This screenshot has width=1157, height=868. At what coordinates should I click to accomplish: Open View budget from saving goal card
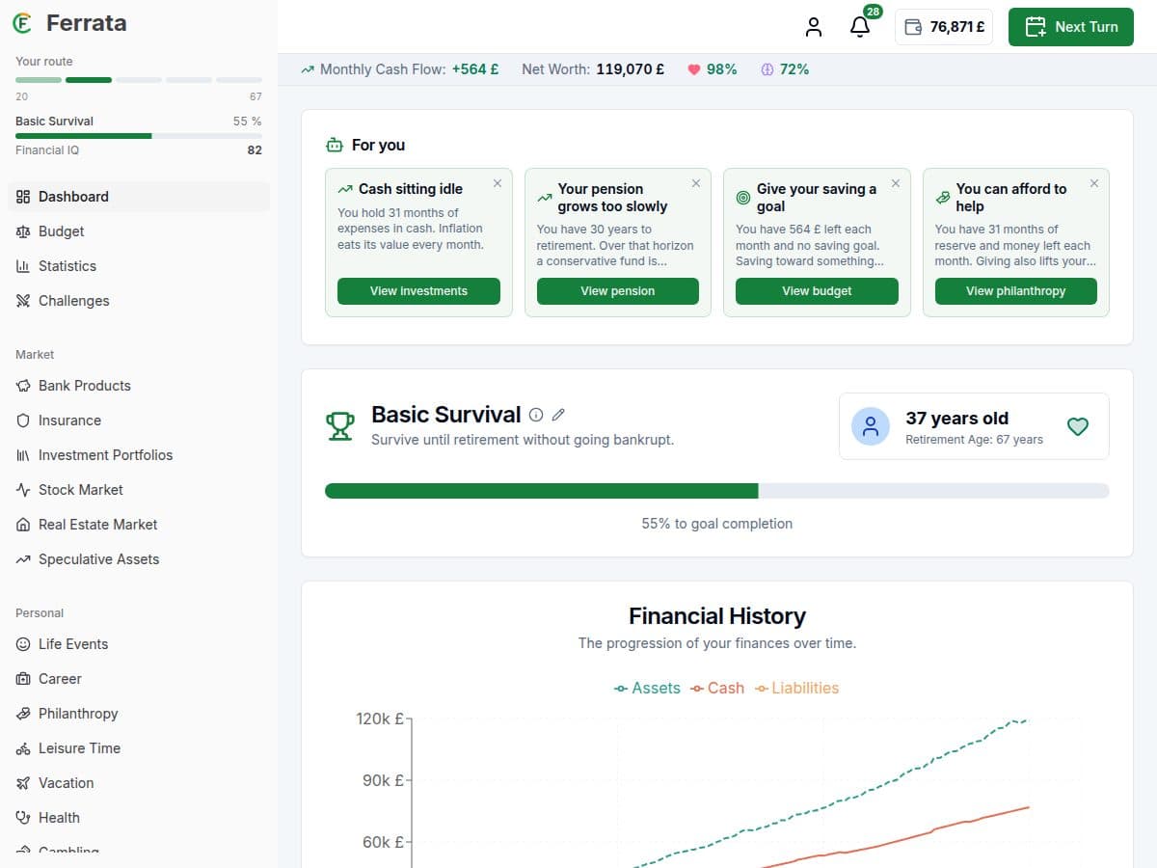(817, 291)
